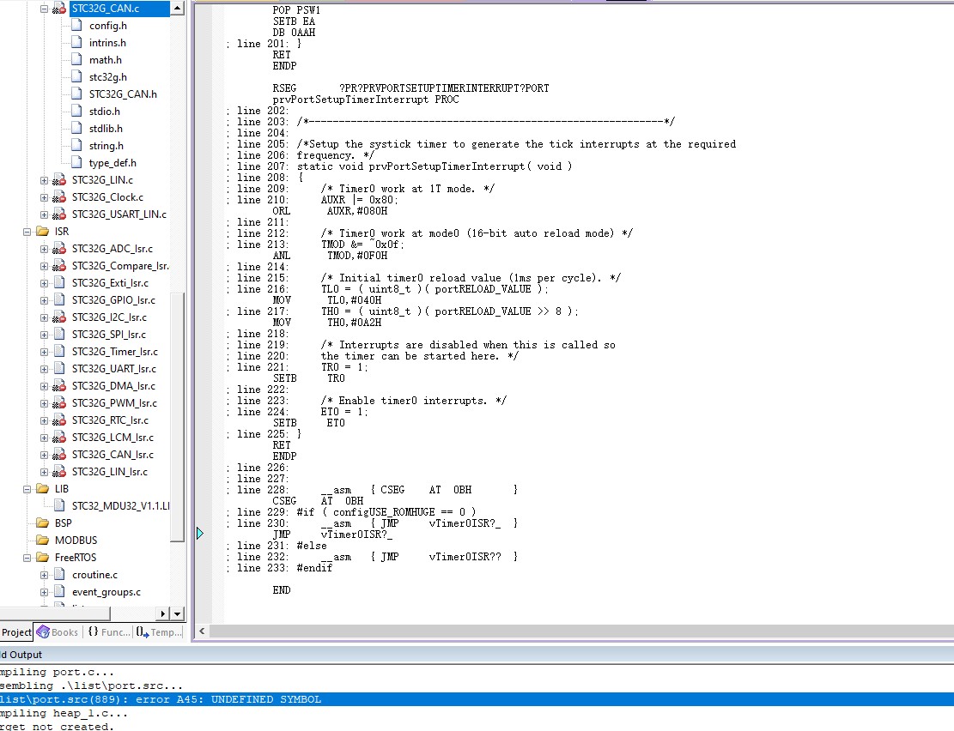Click the STC32_MDU32_V1.1.LIB file icon
954x731 pixels.
pyautogui.click(x=59, y=505)
